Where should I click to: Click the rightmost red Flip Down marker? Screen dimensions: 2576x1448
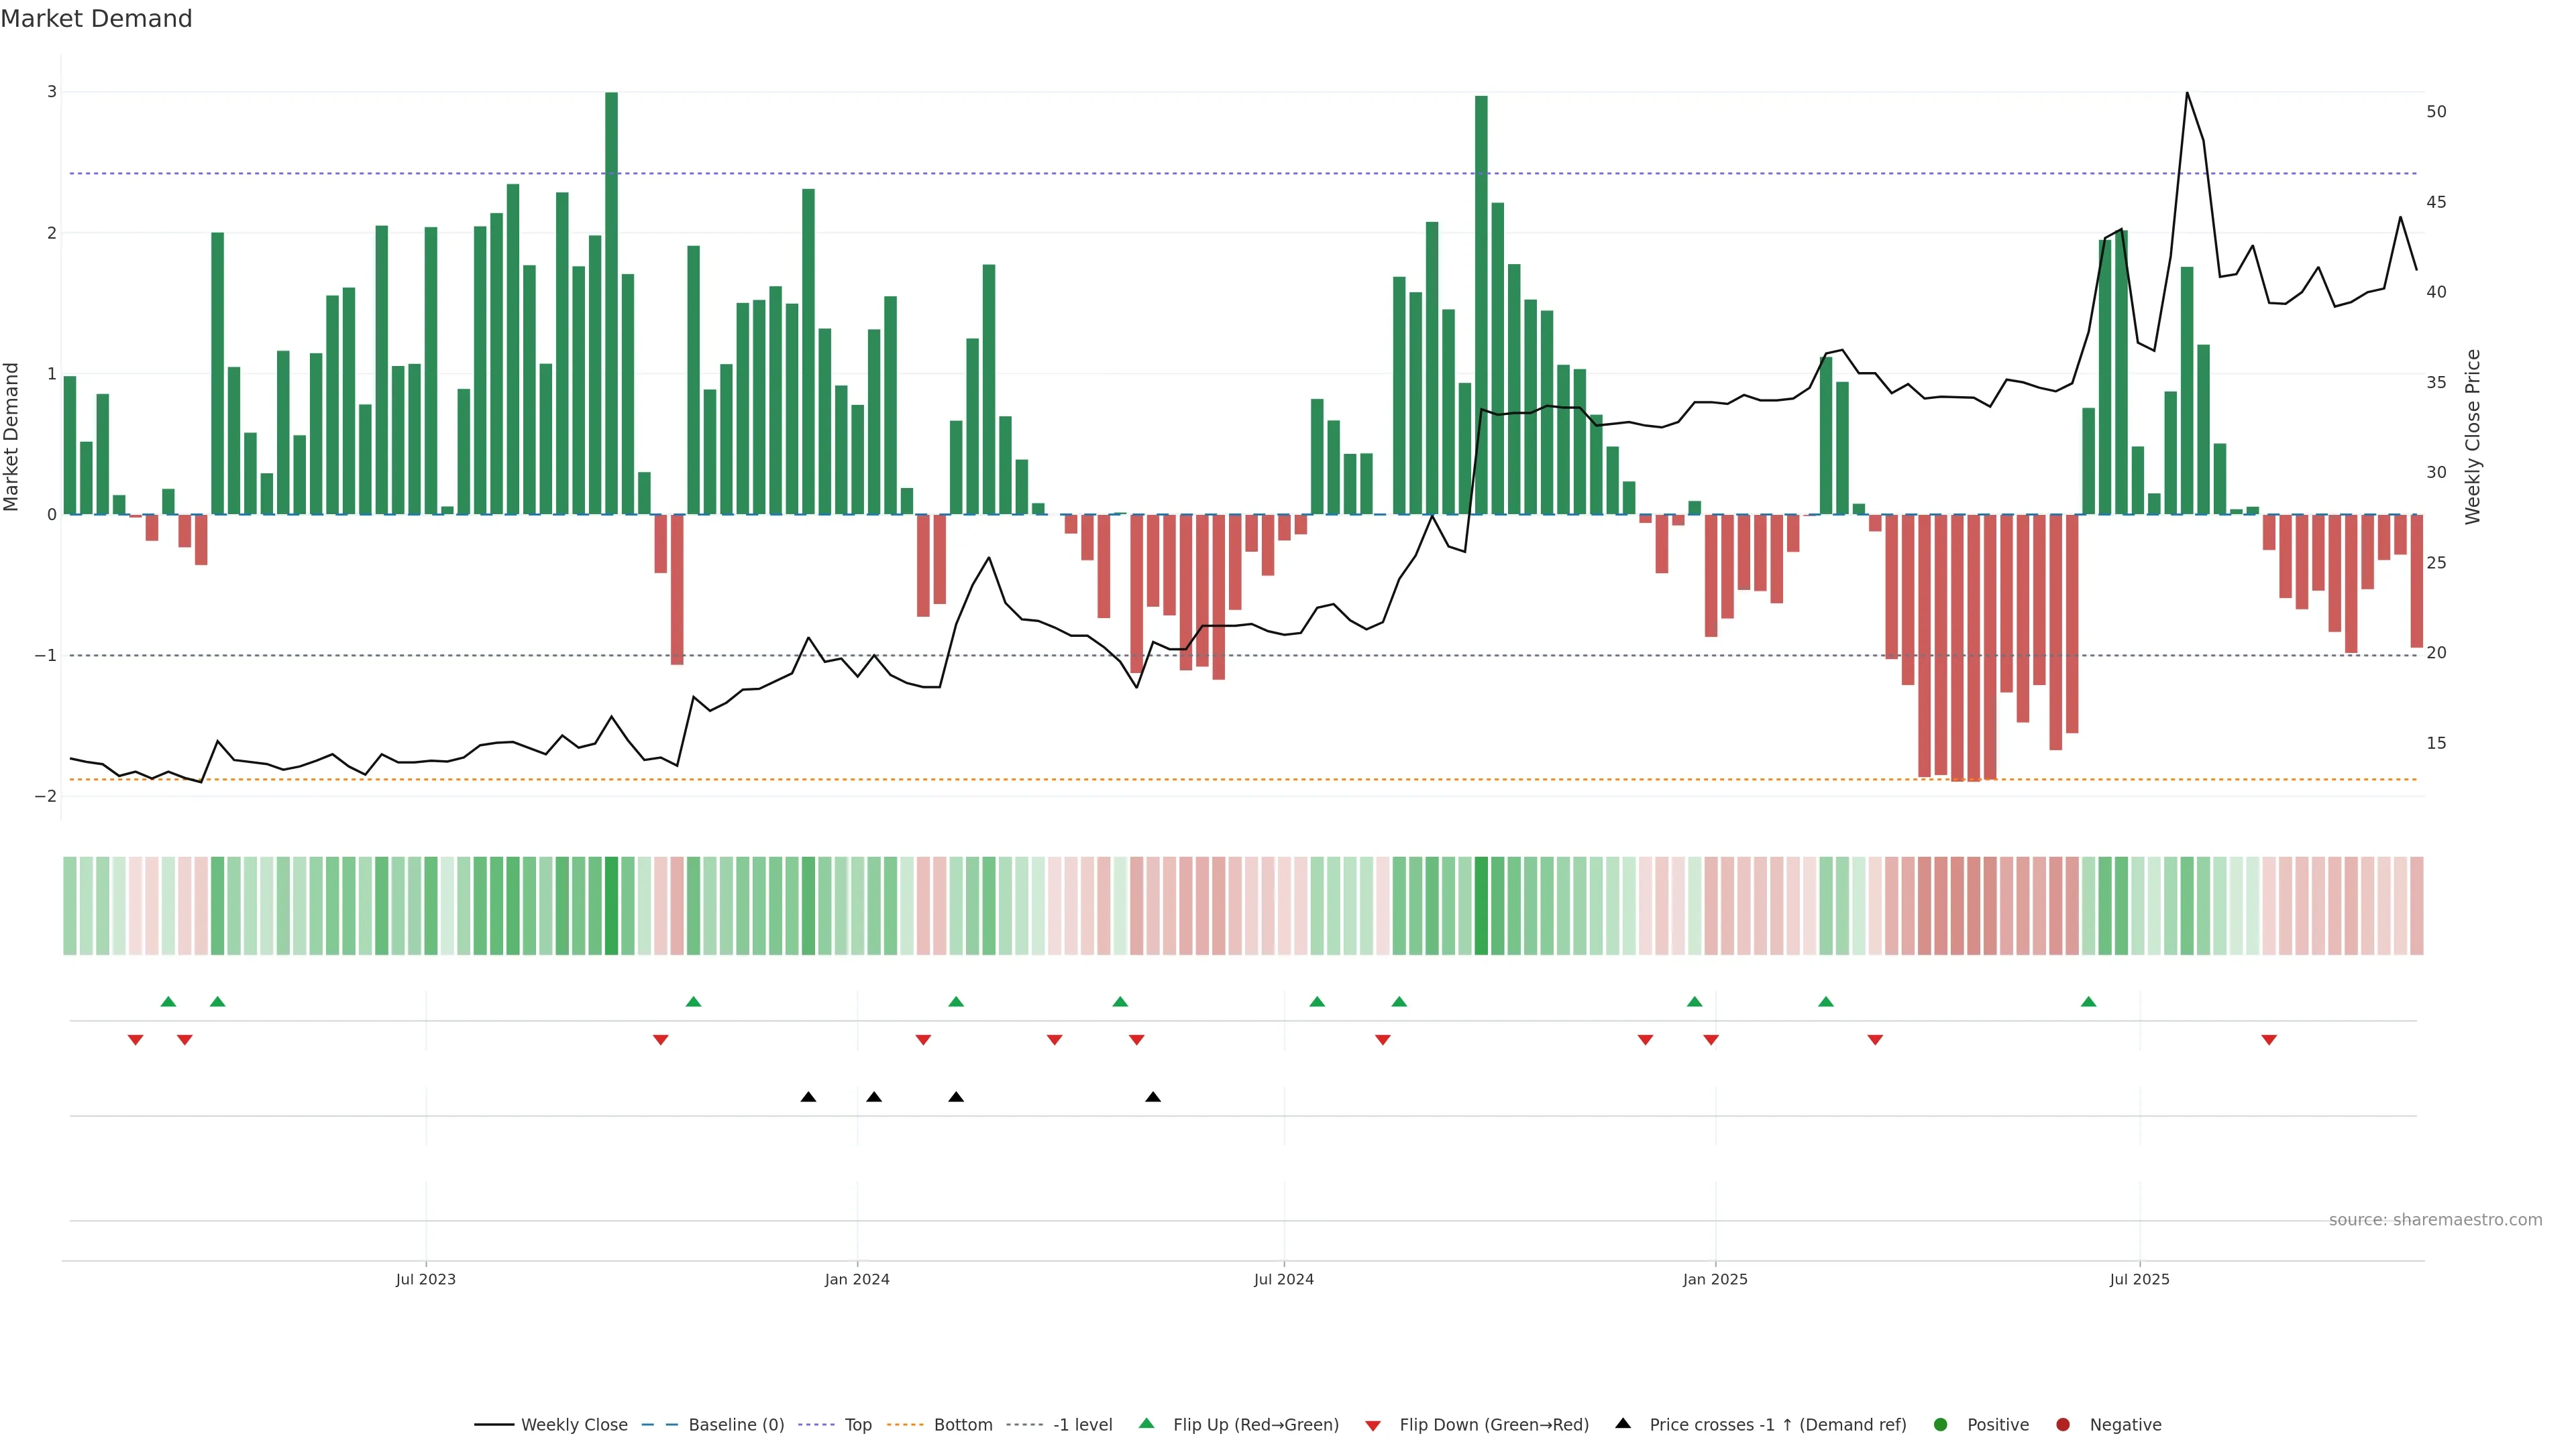(x=2269, y=1040)
